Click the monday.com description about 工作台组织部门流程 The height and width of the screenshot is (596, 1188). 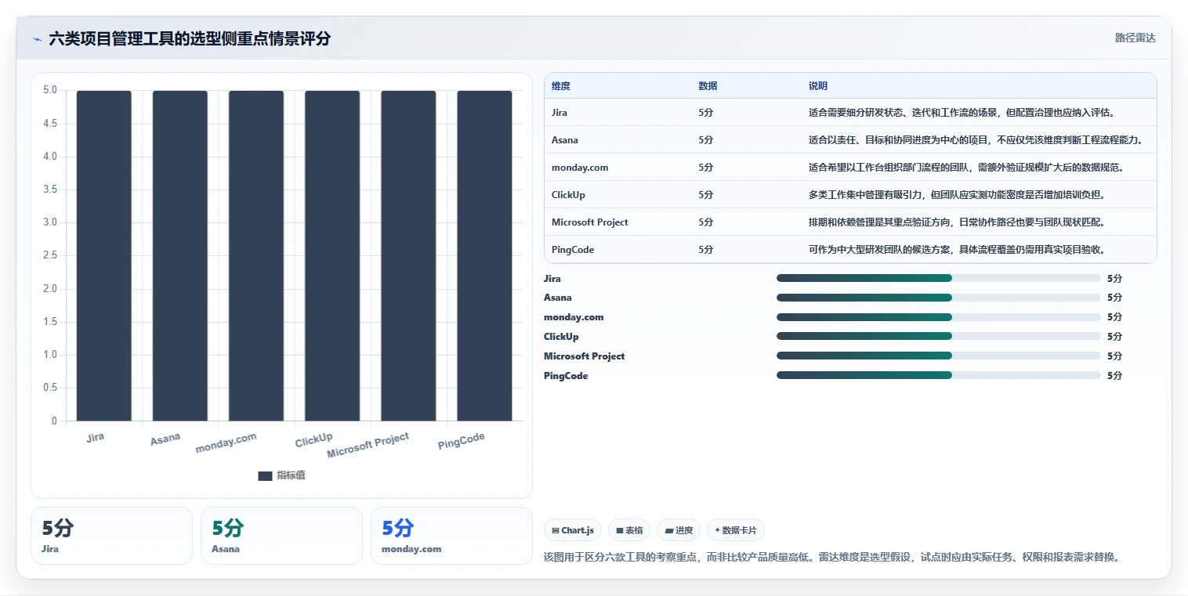pos(967,168)
